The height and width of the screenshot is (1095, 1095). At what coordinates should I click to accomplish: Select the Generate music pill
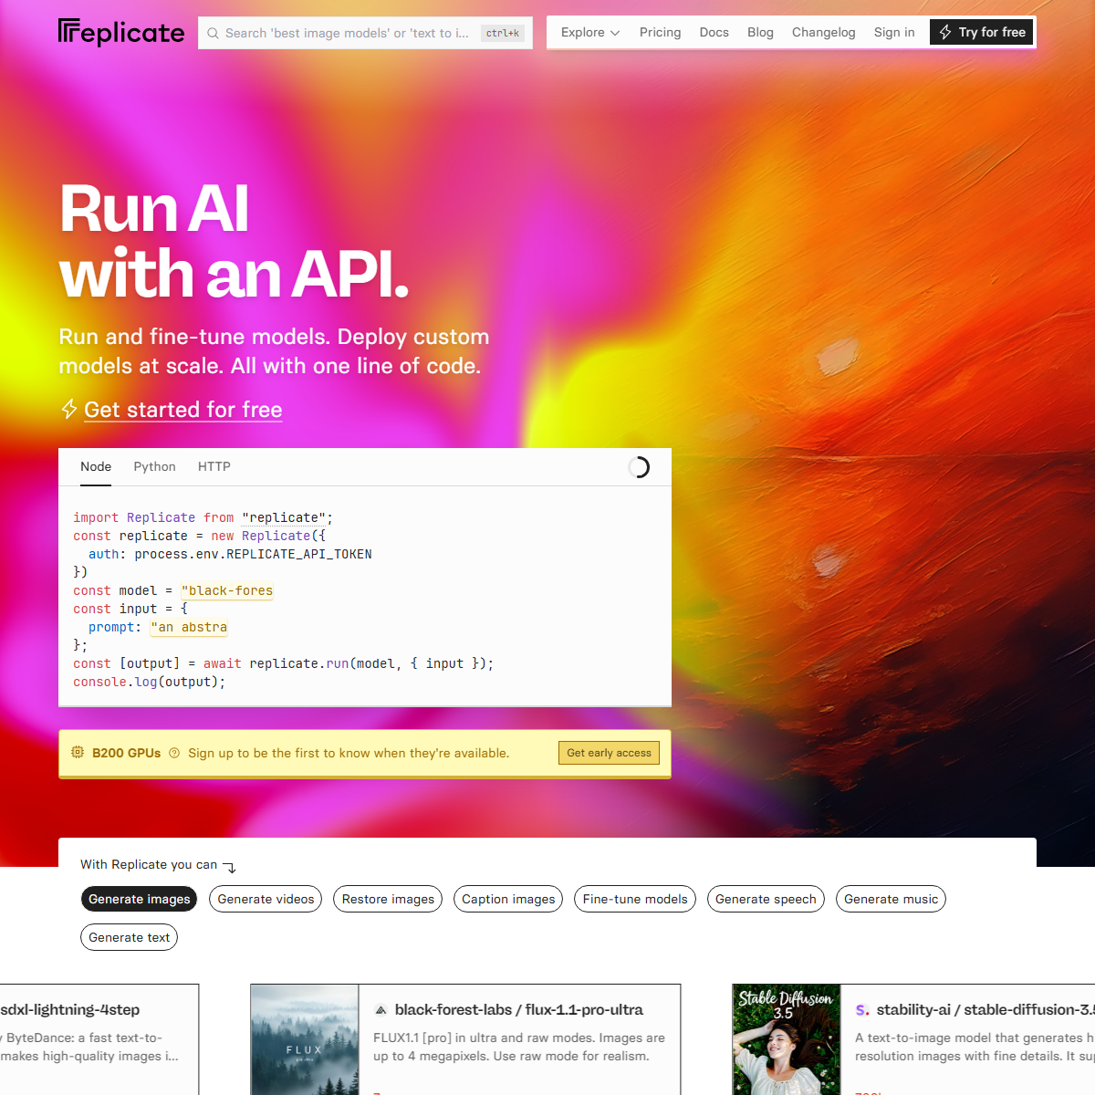[x=891, y=899]
